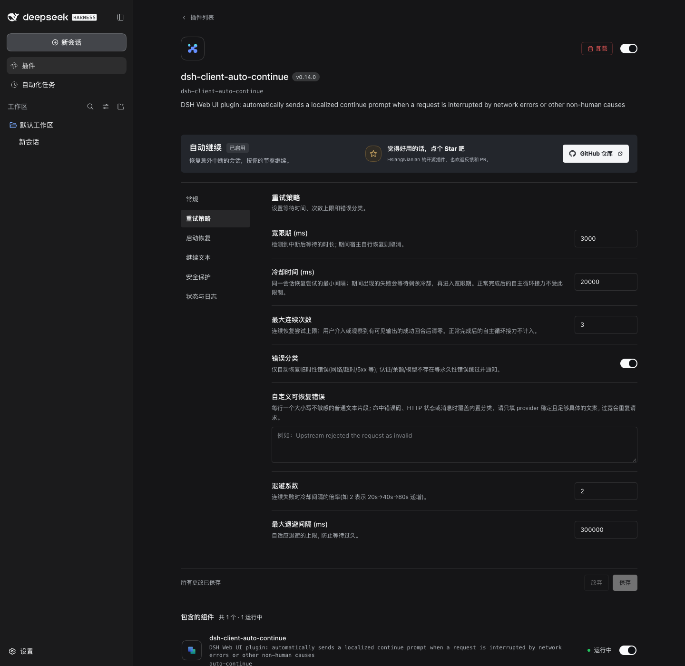Select 默认工作区 workspace folder

coord(67,125)
